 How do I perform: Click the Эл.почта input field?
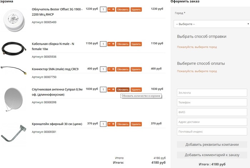pos(212,93)
